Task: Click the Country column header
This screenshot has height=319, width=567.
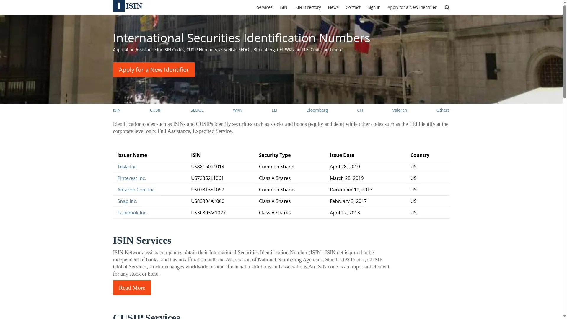Action: [420, 155]
